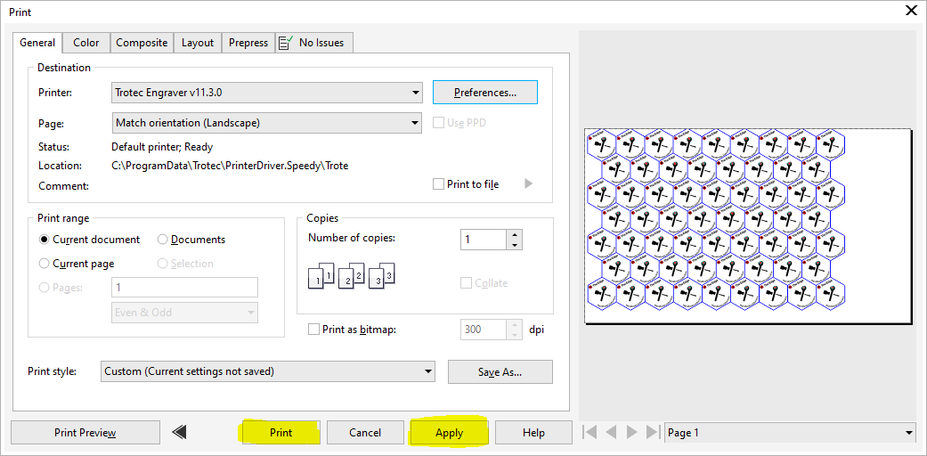The height and width of the screenshot is (456, 927).
Task: Enable Print as bitmap checkbox
Action: point(313,330)
